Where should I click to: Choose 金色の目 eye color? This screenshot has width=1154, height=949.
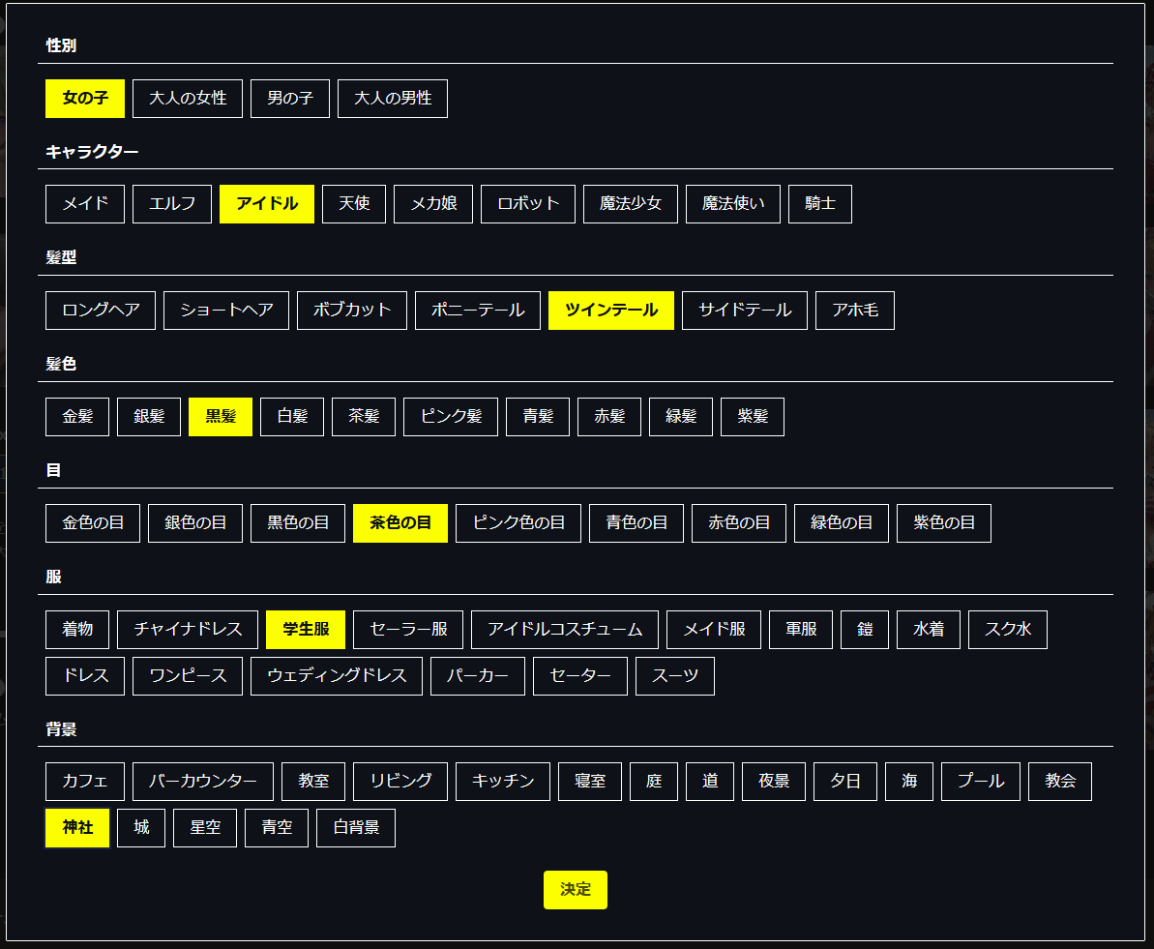(93, 523)
